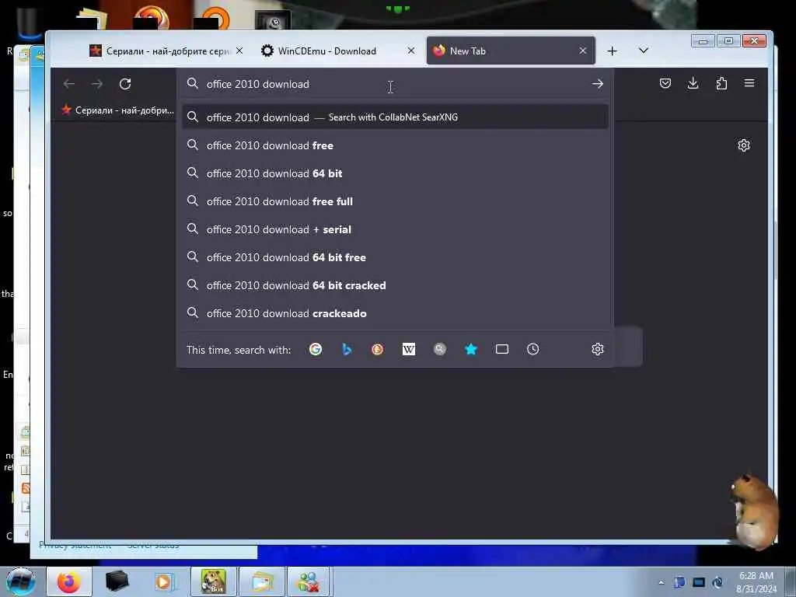Choose suggestion office 2010 download free
The image size is (796, 597).
coord(395,145)
